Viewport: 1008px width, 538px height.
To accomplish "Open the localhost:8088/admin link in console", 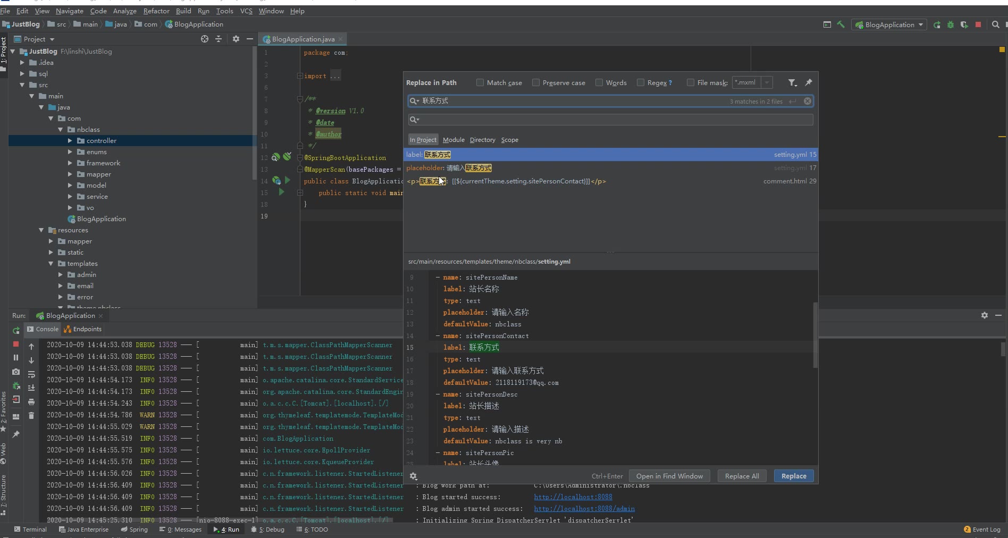I will coord(584,509).
